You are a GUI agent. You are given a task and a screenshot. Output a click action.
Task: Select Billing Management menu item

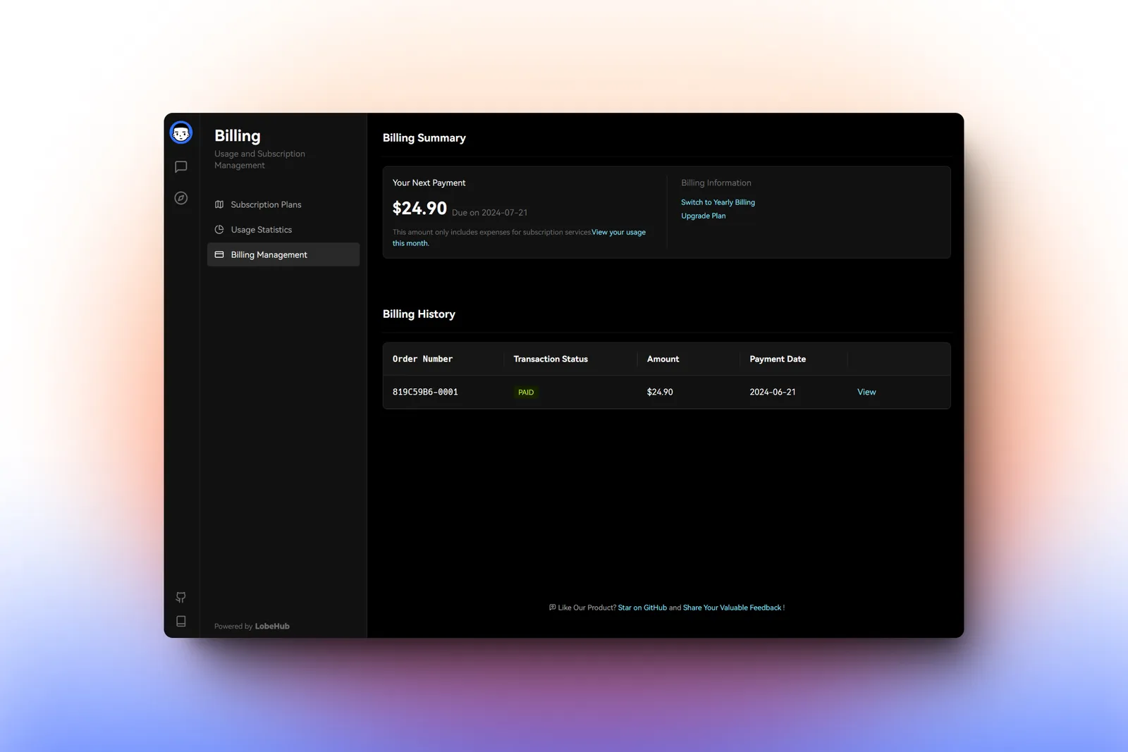283,254
